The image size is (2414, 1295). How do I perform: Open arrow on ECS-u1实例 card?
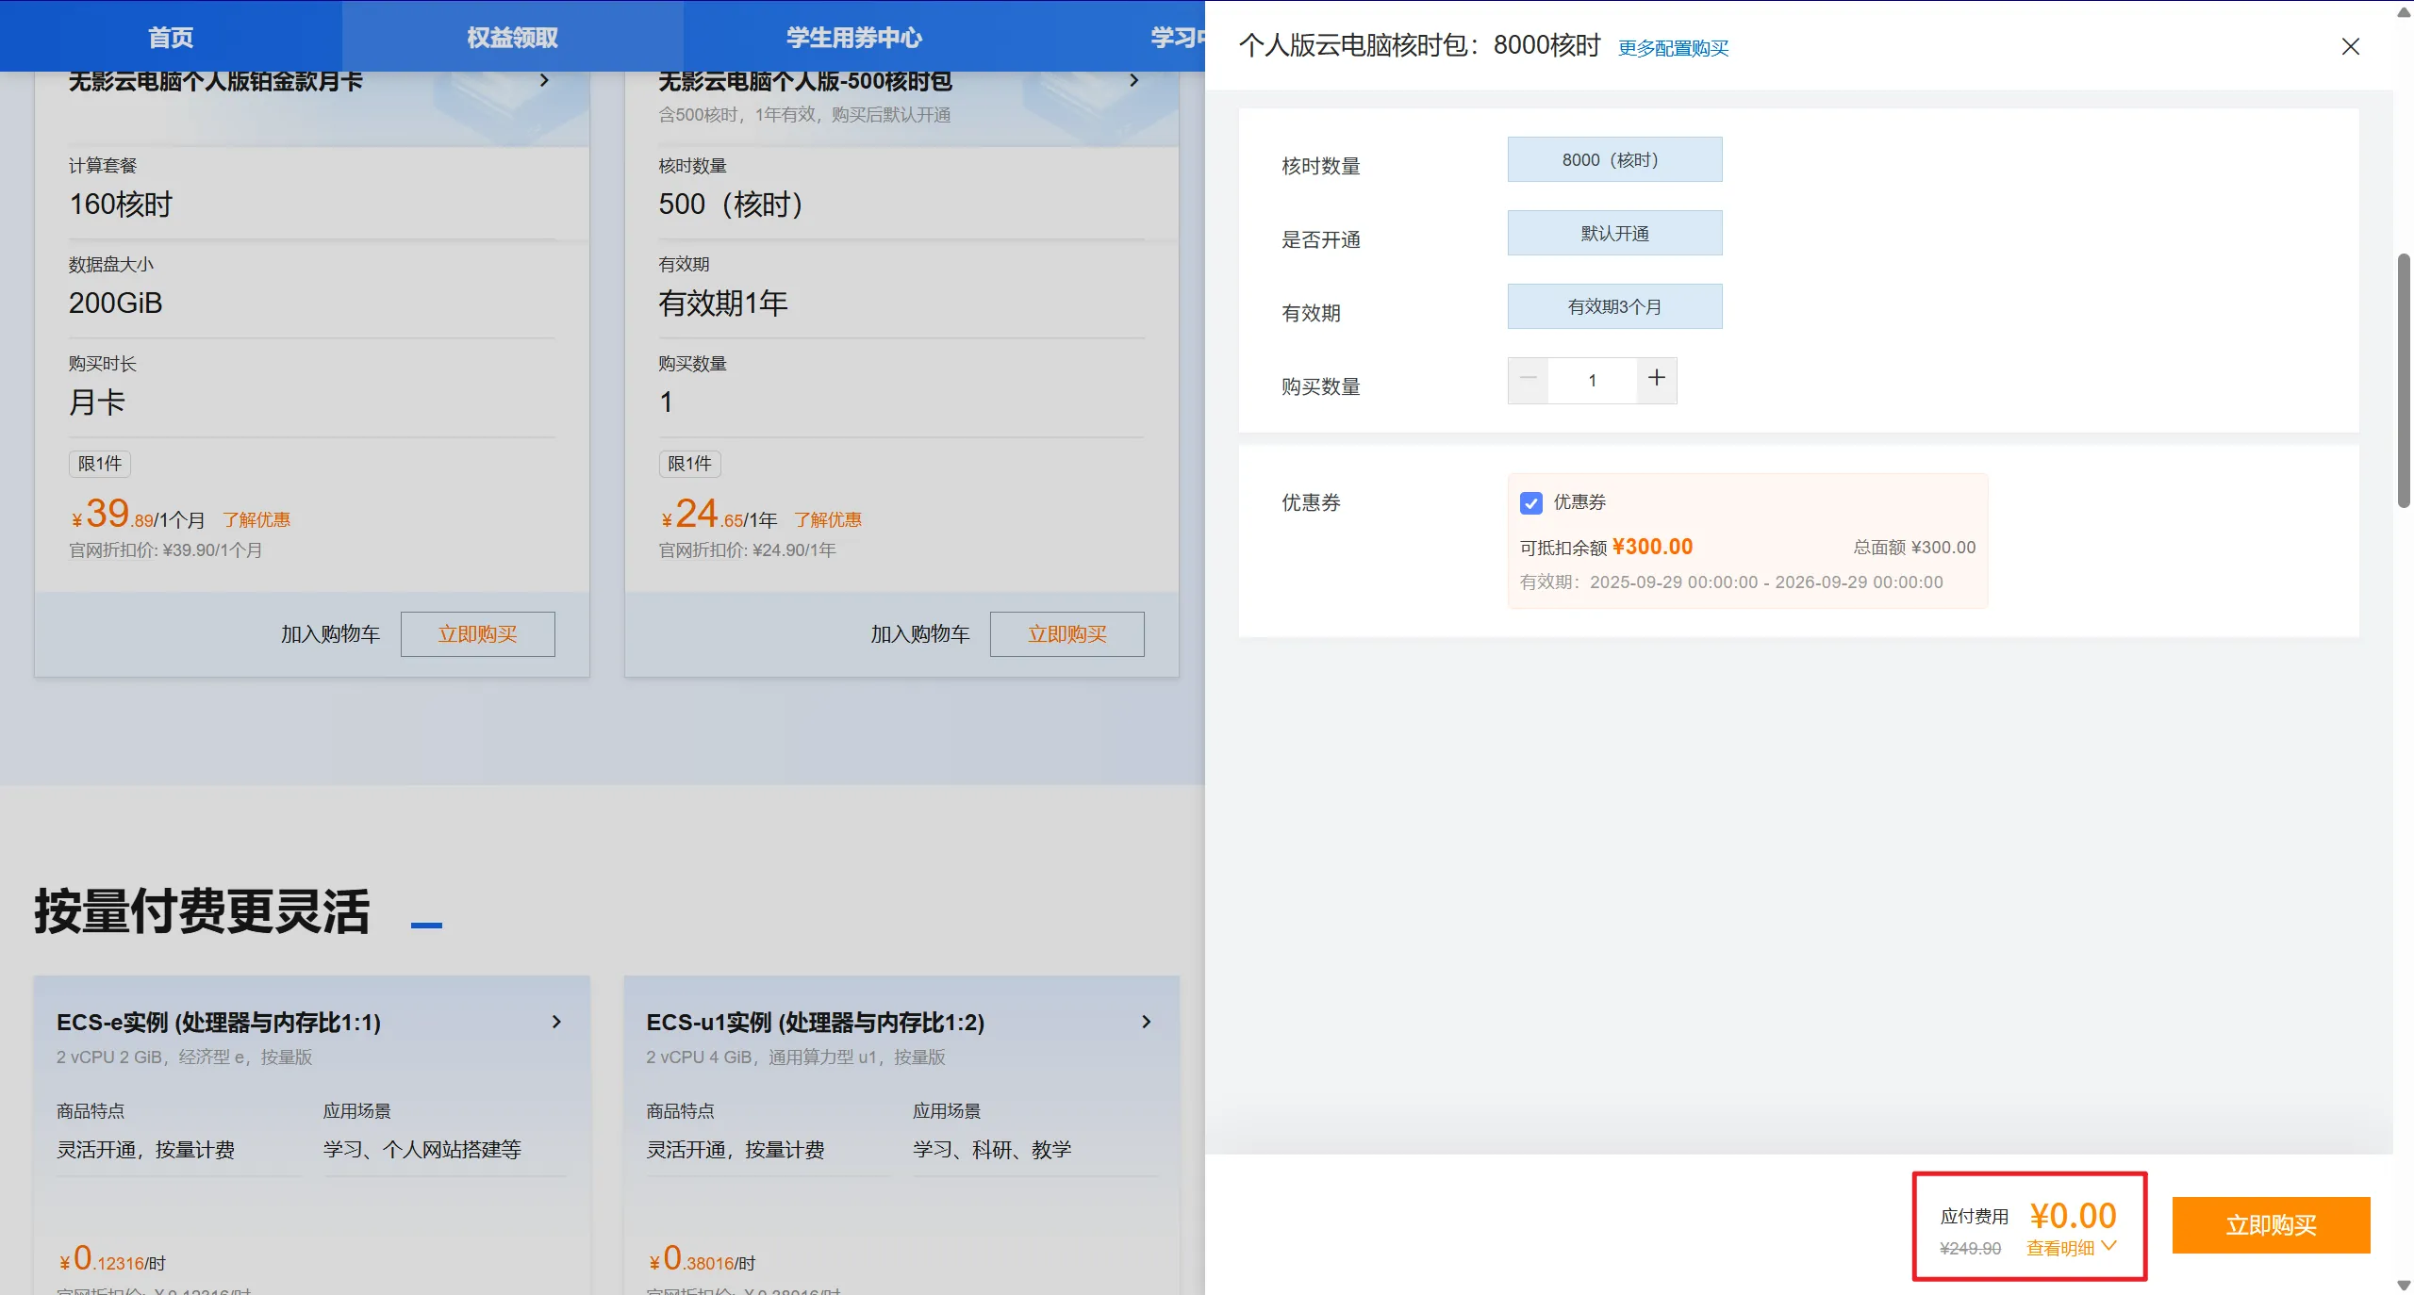[x=1146, y=1022]
